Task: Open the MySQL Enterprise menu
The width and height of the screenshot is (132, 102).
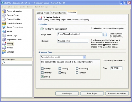Action: point(43,7)
